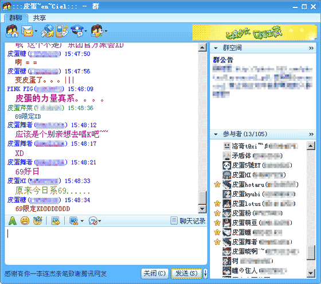
Task: Open the message blocking dropdown arrow
Action: click(x=100, y=221)
